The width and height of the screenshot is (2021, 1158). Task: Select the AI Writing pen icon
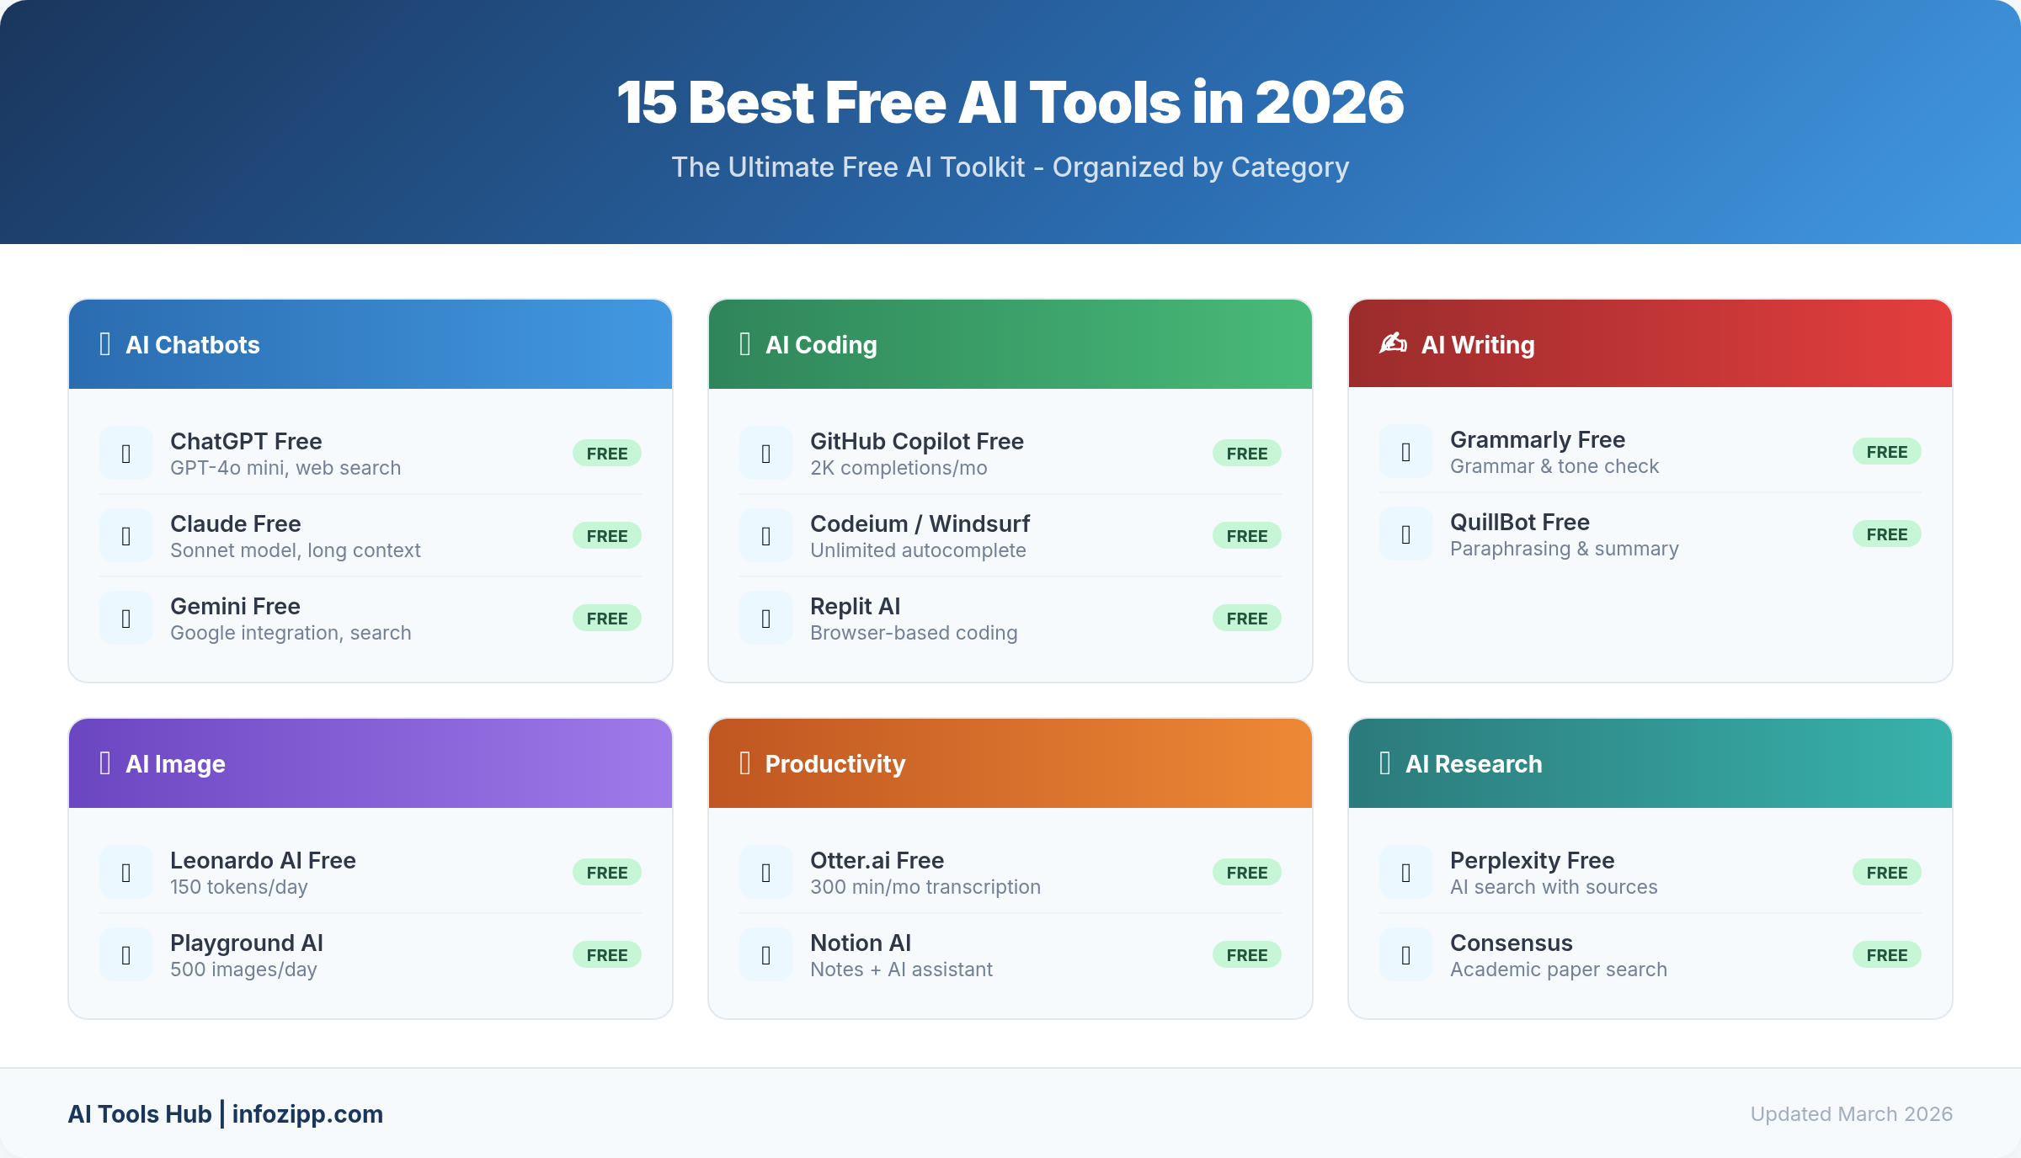(1393, 344)
